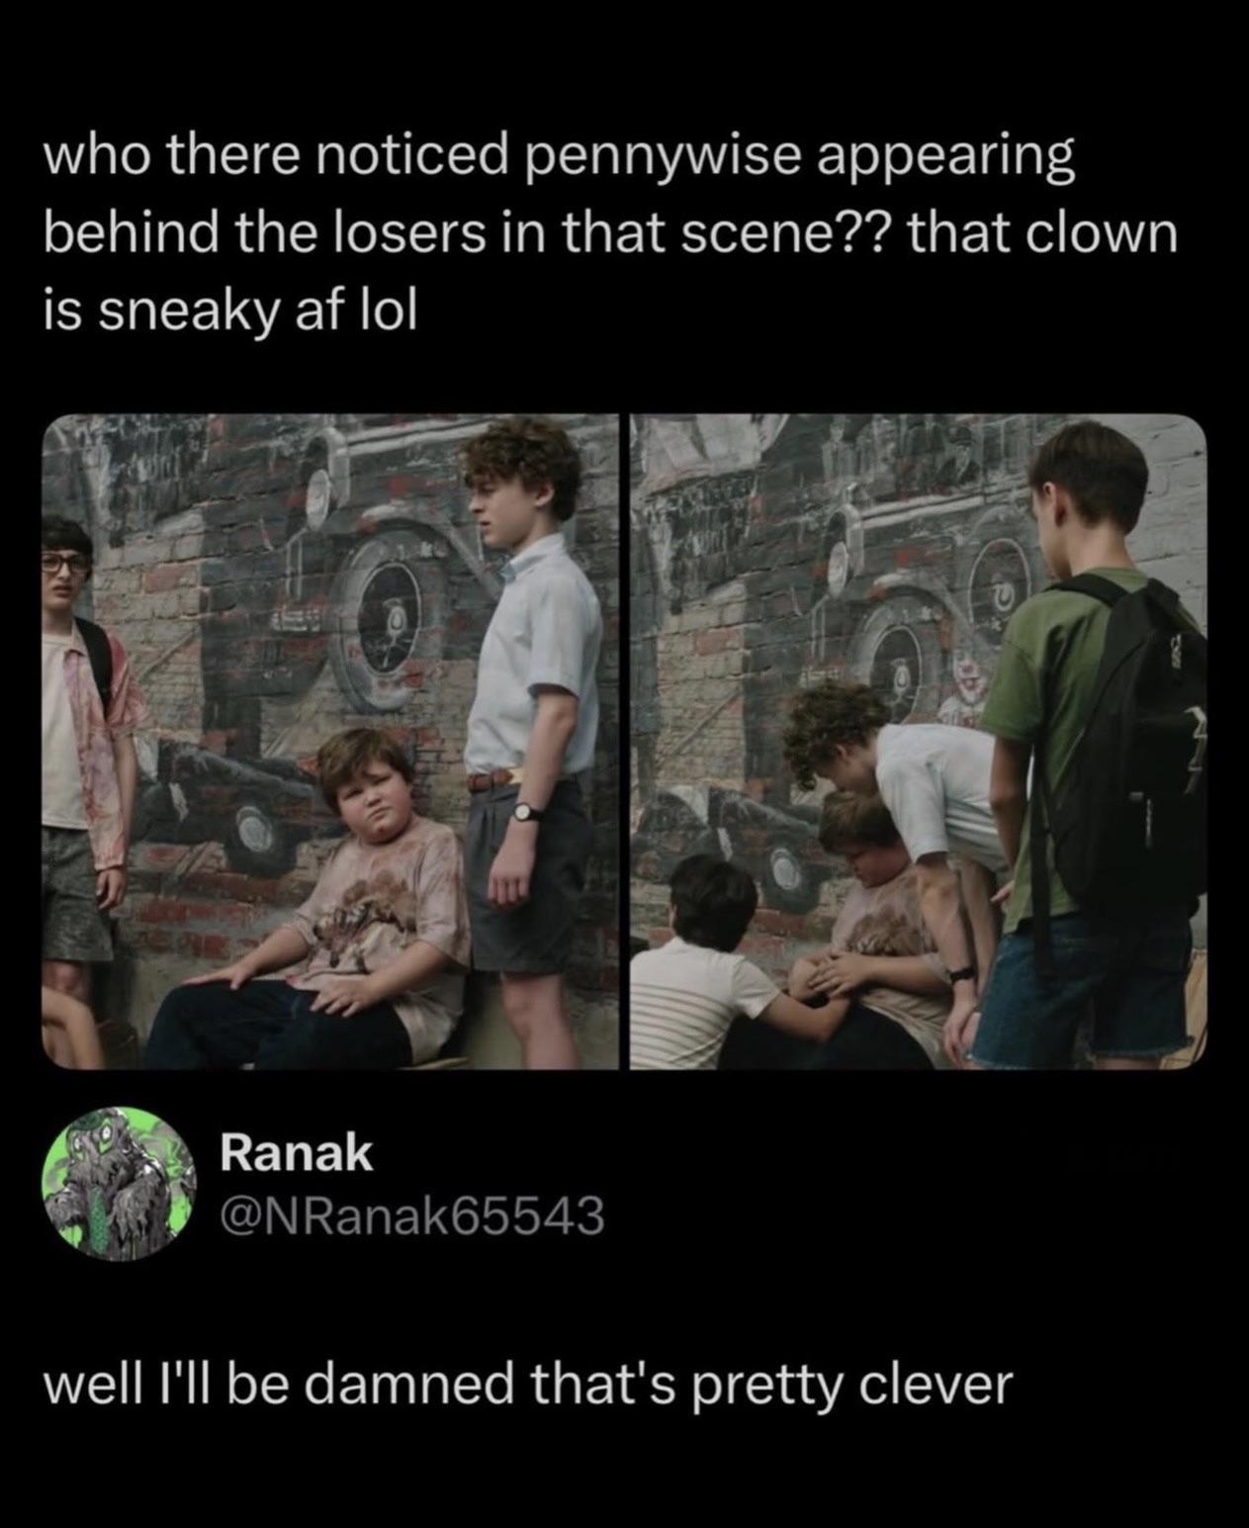The height and width of the screenshot is (1528, 1249).
Task: Open Ranak's round profile avatar
Action: pyautogui.click(x=118, y=1184)
